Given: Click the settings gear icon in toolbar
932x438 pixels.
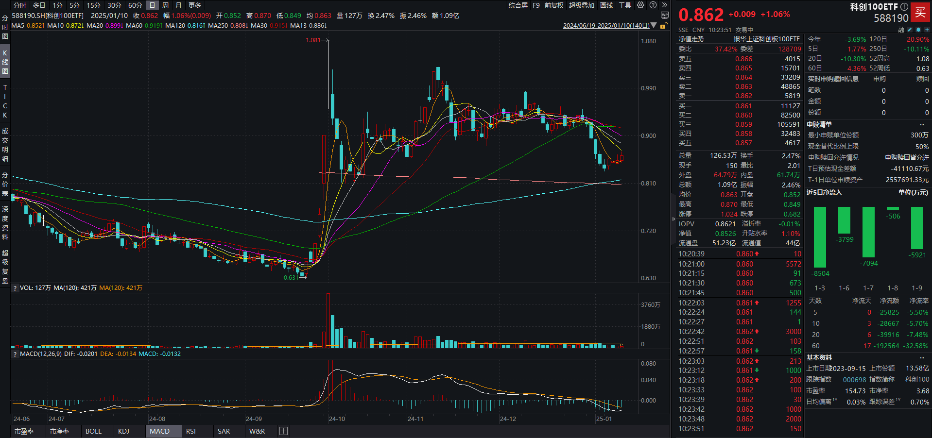Looking at the screenshot, I should [x=640, y=5].
